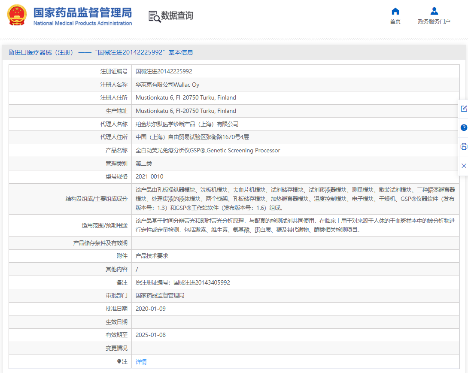The image size is (468, 373).
Task: Click the expiry date 2025-01-08
Action: 150,335
